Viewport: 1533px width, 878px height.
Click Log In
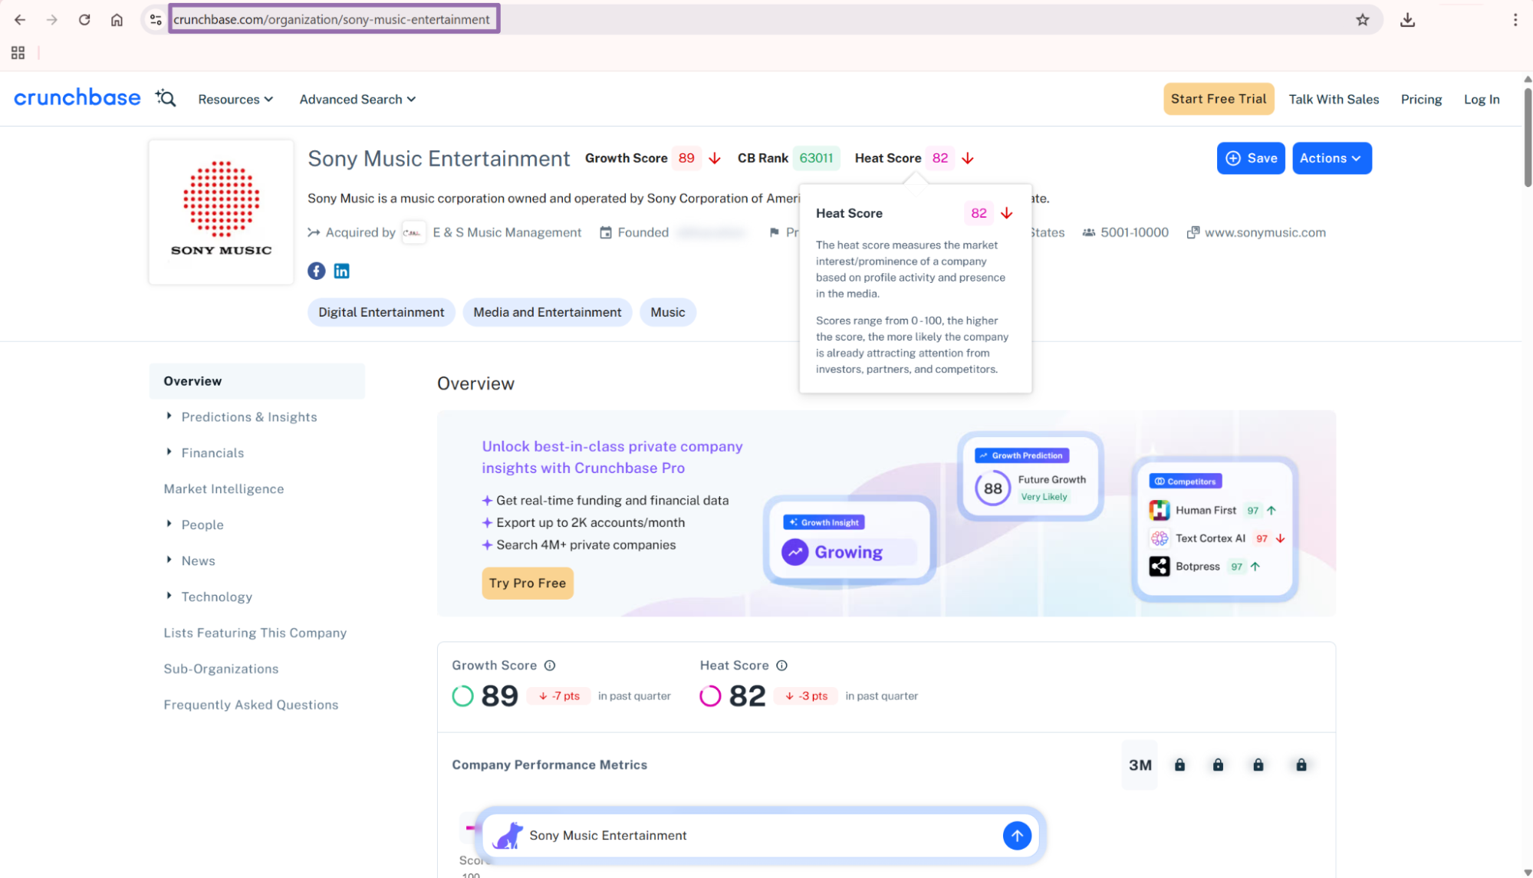pos(1482,99)
